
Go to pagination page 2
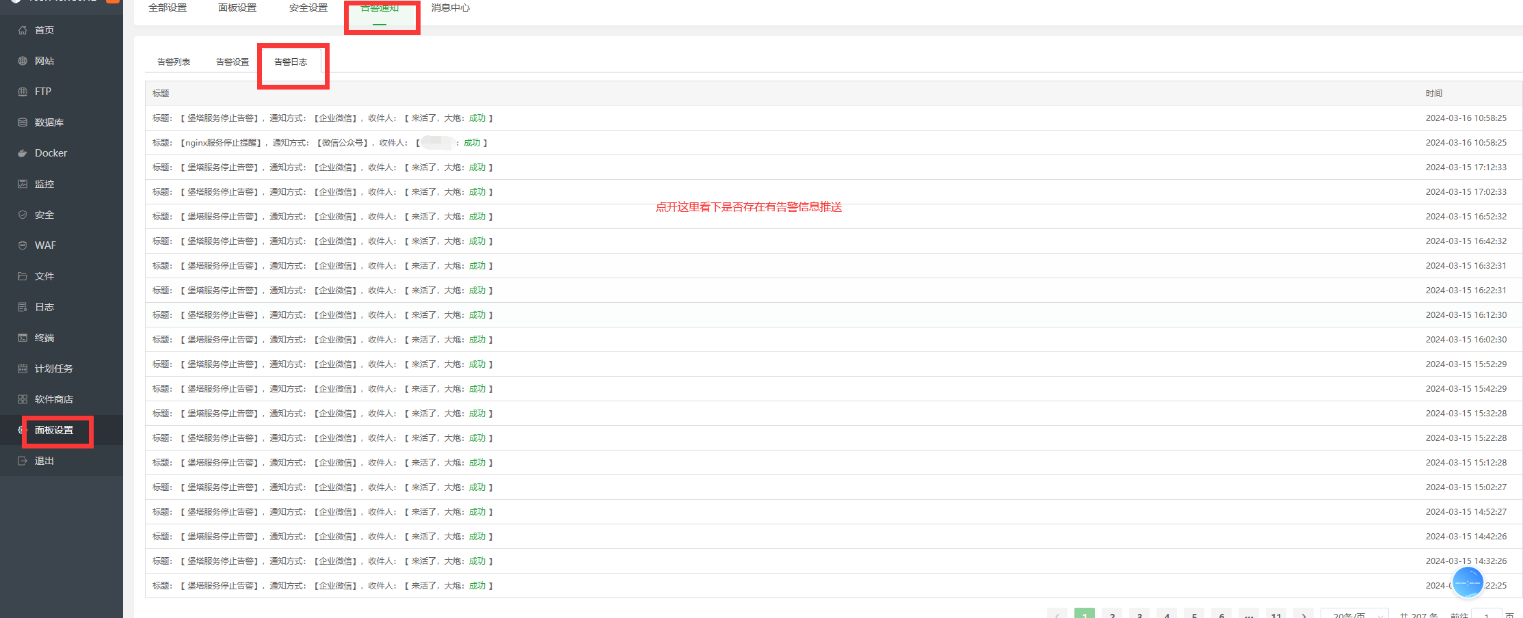pyautogui.click(x=1112, y=614)
